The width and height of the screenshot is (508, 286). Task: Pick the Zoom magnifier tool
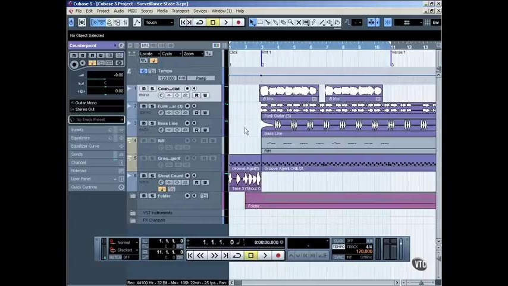[290, 23]
